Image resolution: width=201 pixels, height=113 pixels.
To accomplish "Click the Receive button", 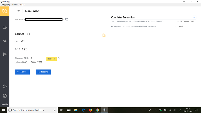I will (x=43, y=72).
